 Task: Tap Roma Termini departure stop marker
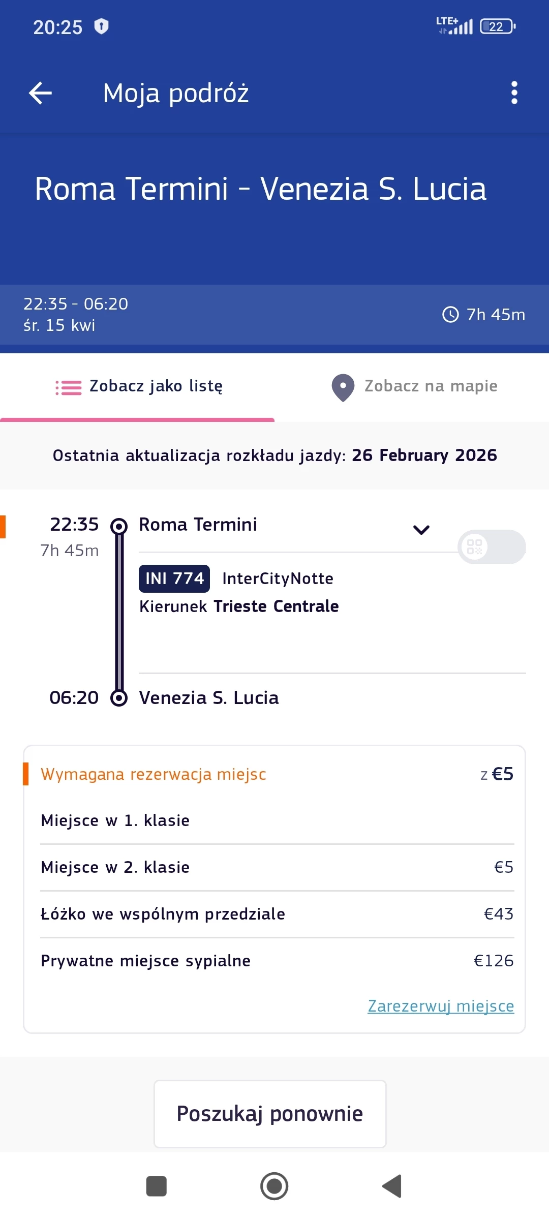coord(119,526)
